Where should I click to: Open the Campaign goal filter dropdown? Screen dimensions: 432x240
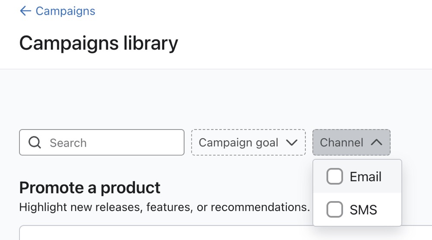point(248,142)
